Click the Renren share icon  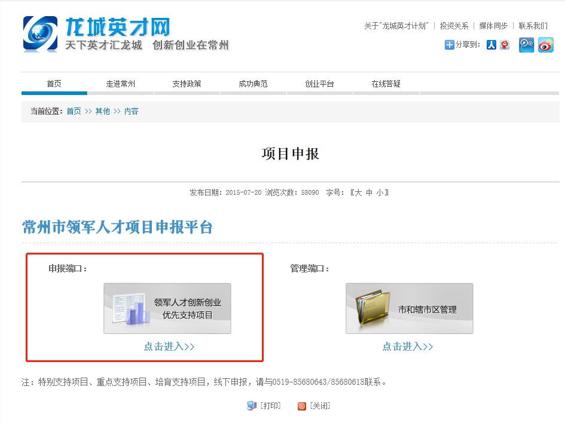pos(492,44)
